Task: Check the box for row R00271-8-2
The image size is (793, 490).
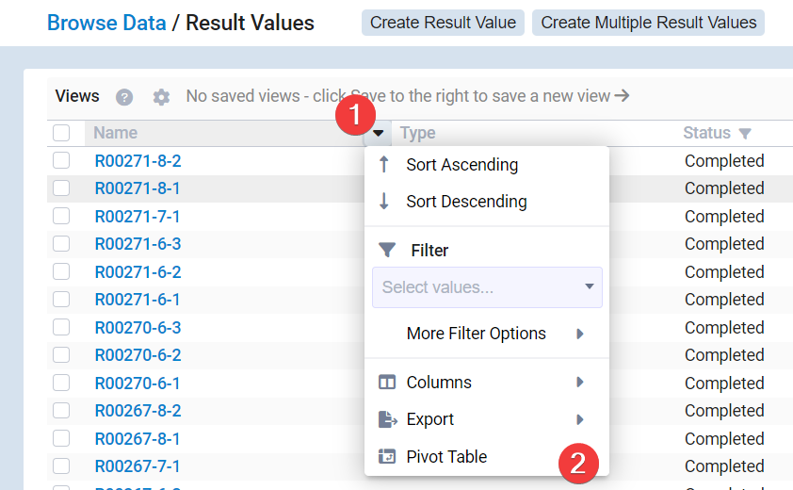Action: (x=61, y=161)
